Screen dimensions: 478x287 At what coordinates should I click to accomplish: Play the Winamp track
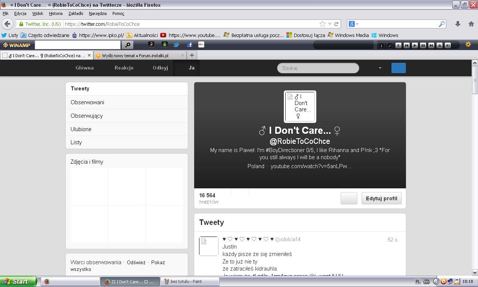pyautogui.click(x=415, y=45)
